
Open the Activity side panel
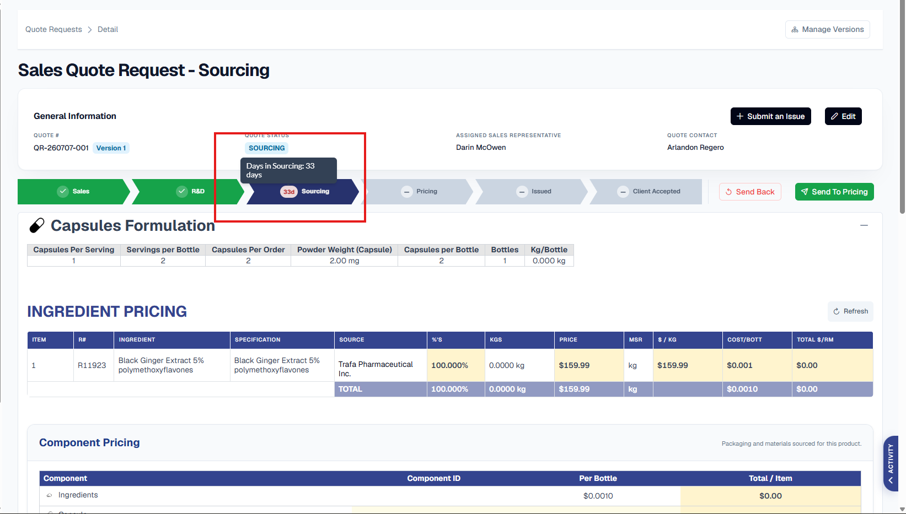click(891, 463)
